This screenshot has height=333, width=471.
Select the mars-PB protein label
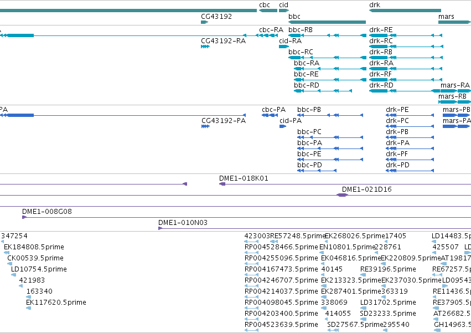(x=456, y=110)
